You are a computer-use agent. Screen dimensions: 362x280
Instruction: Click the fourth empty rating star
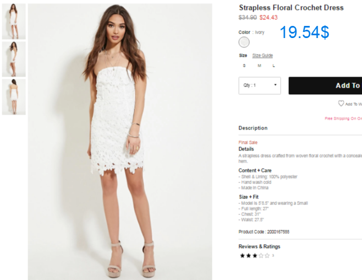tap(261, 256)
